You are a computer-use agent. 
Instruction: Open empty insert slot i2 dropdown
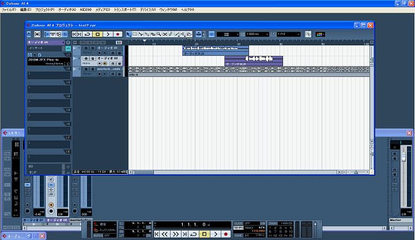(49, 75)
